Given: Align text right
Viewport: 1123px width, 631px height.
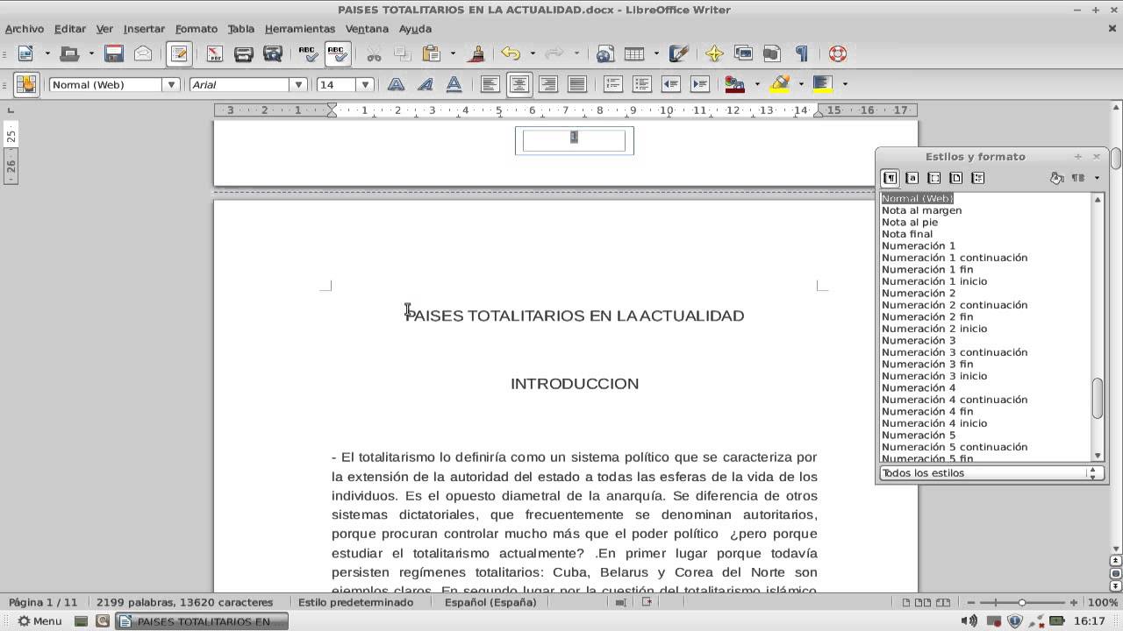Looking at the screenshot, I should click(x=548, y=84).
